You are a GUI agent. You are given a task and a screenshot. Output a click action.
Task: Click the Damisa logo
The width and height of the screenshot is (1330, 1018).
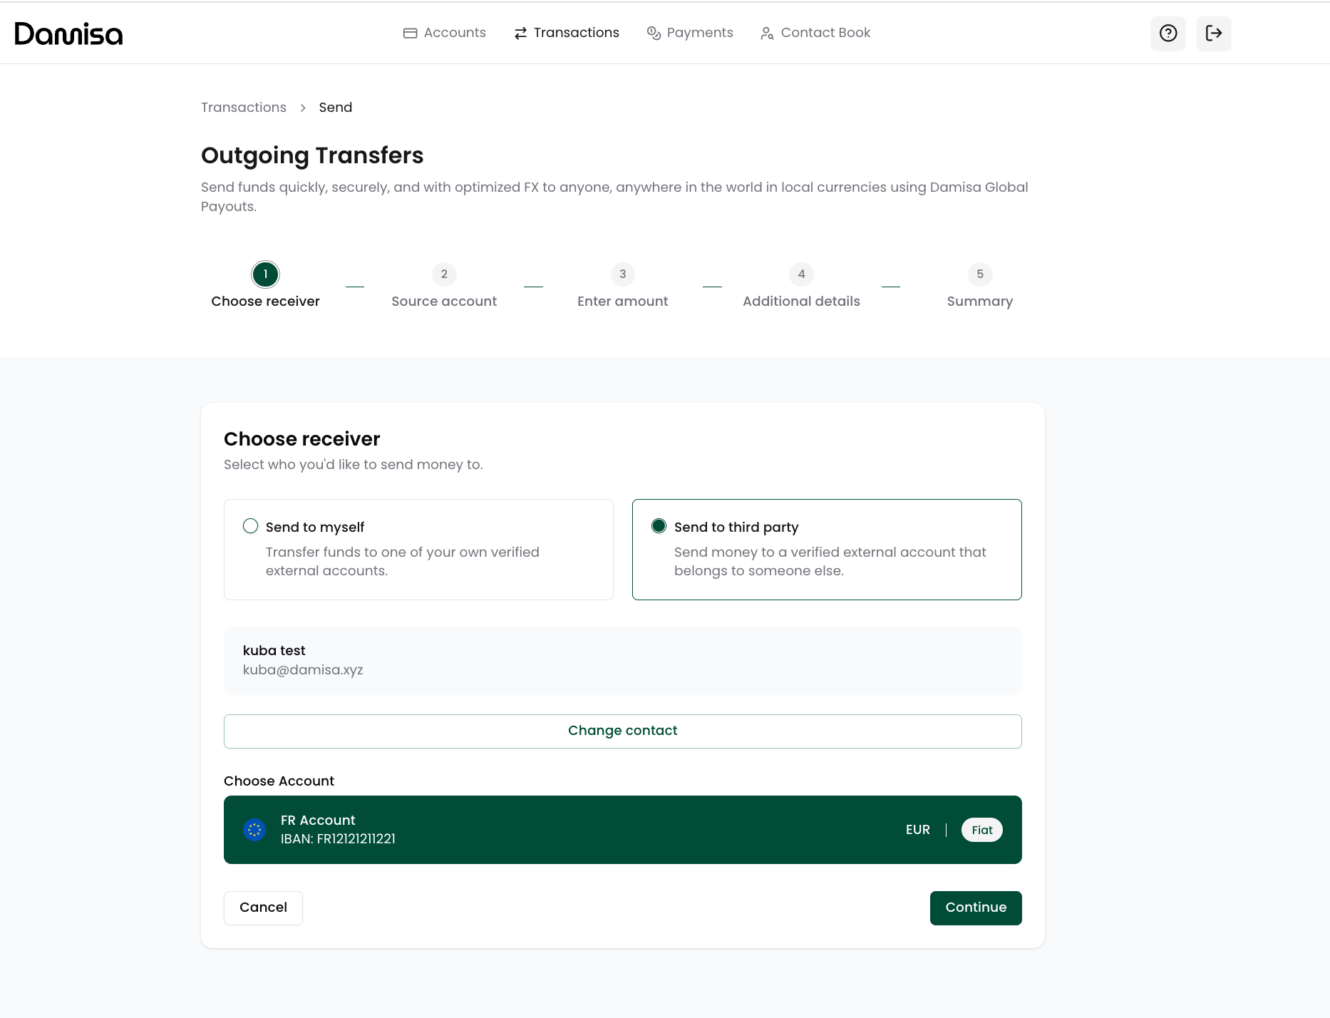pyautogui.click(x=68, y=34)
